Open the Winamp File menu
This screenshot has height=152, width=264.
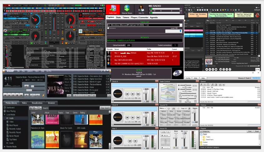[x=18, y=71]
